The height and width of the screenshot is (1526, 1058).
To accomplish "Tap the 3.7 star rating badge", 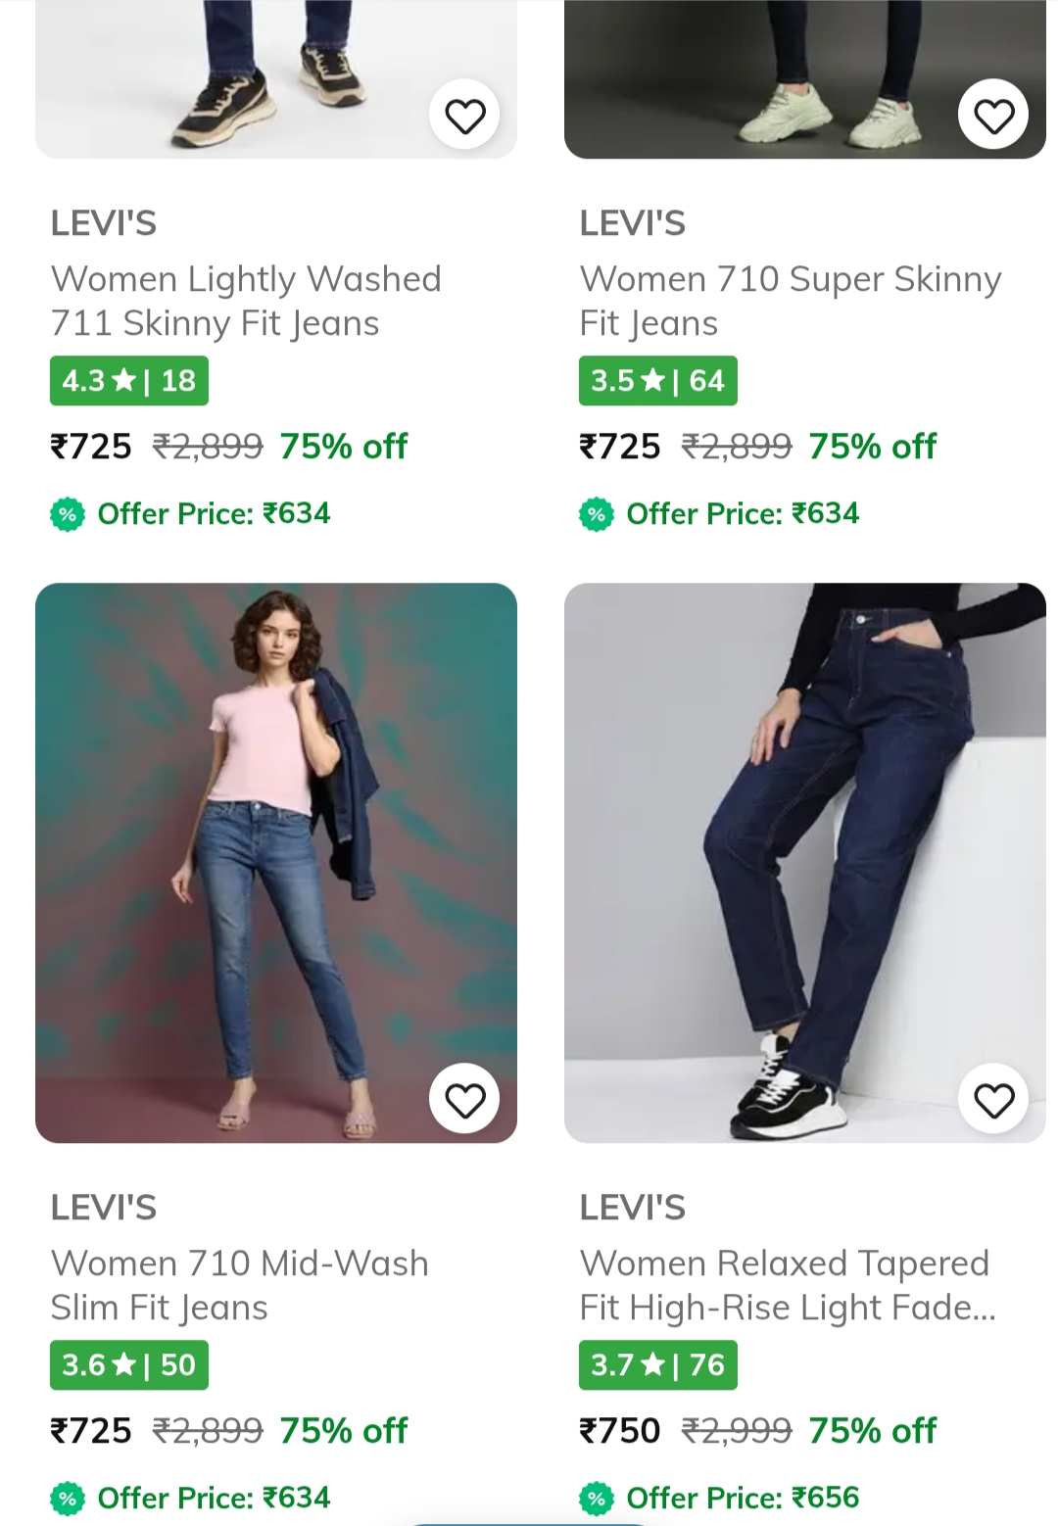I will [657, 1364].
